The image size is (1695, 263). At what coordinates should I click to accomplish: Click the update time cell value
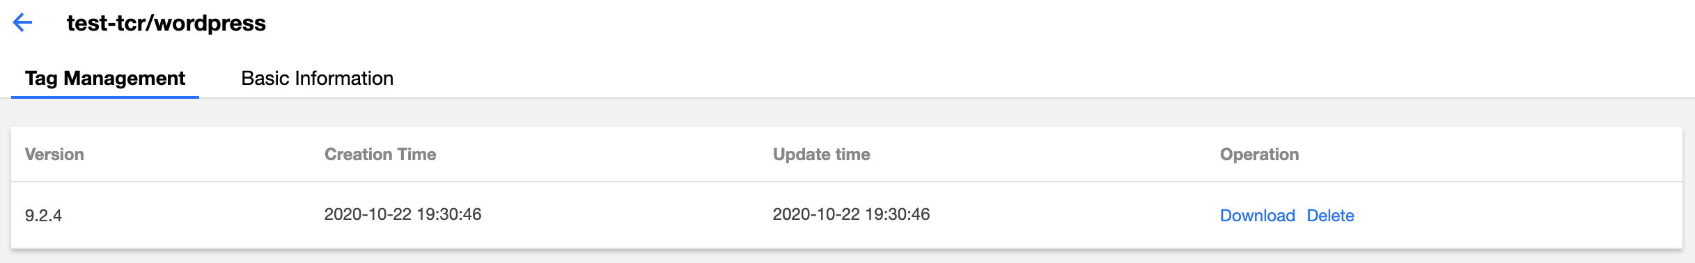click(851, 214)
